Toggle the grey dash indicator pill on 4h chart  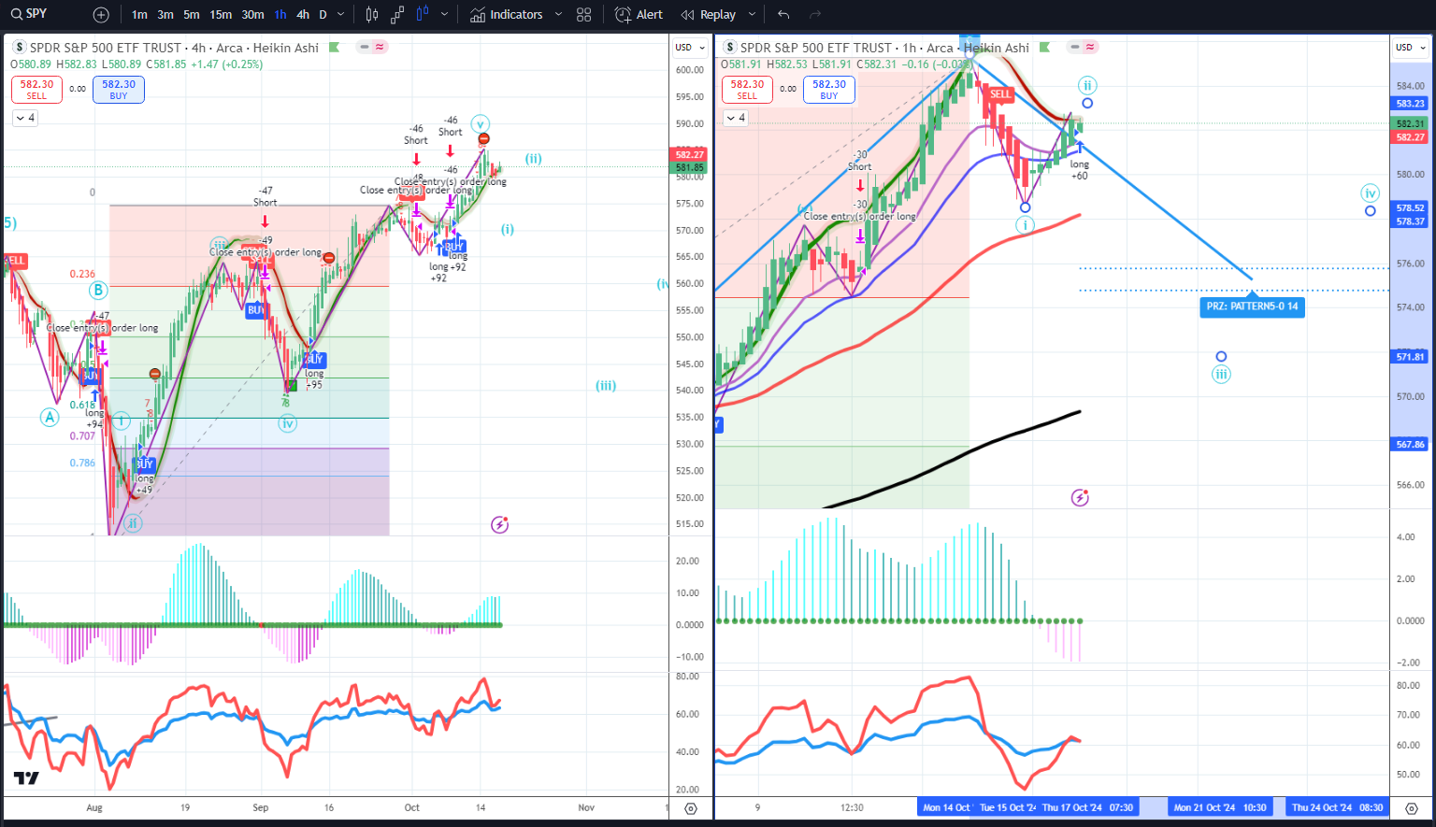[365, 47]
